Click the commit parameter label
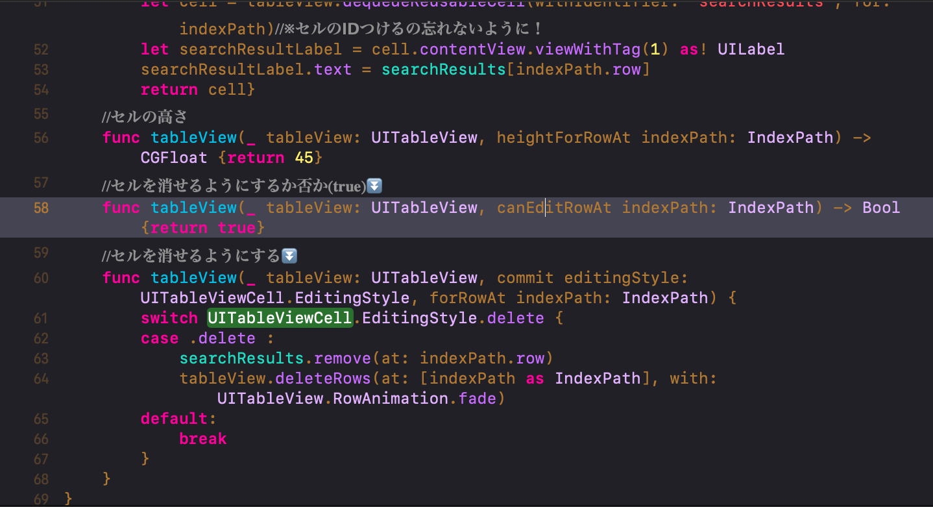The height and width of the screenshot is (507, 933). pyautogui.click(x=525, y=278)
